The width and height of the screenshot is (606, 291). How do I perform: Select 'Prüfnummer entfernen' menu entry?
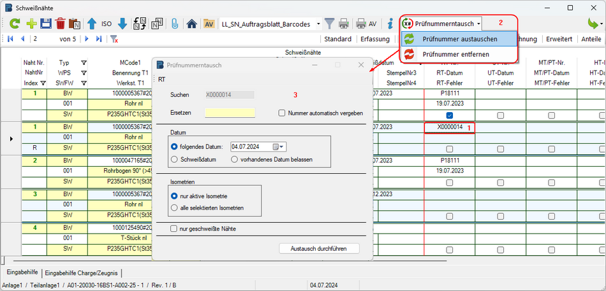[x=455, y=54]
